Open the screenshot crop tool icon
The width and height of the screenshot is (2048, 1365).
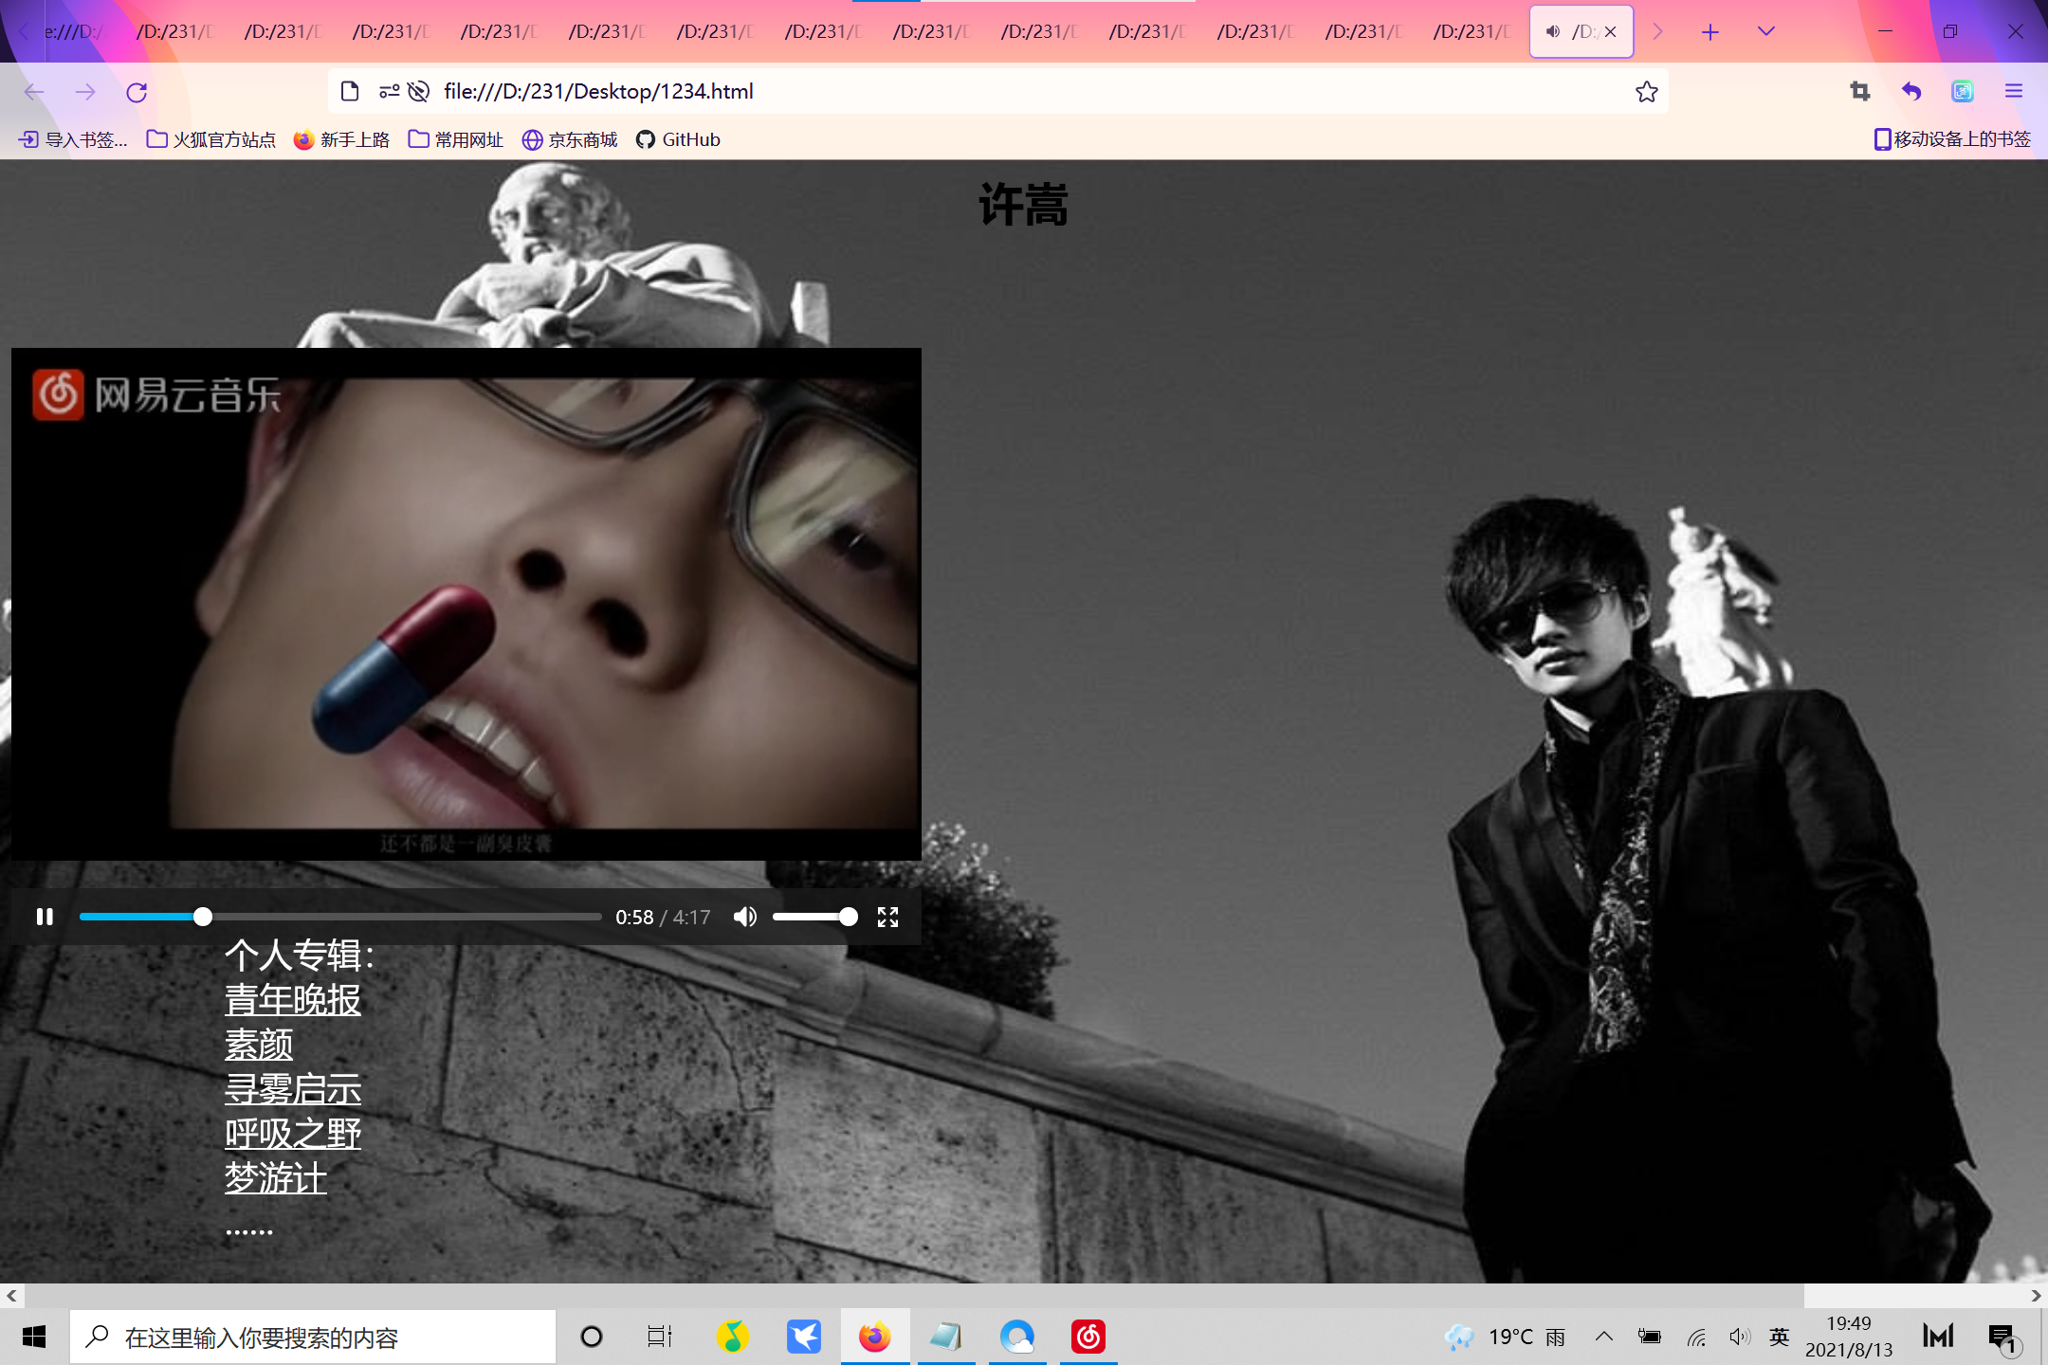1859,92
